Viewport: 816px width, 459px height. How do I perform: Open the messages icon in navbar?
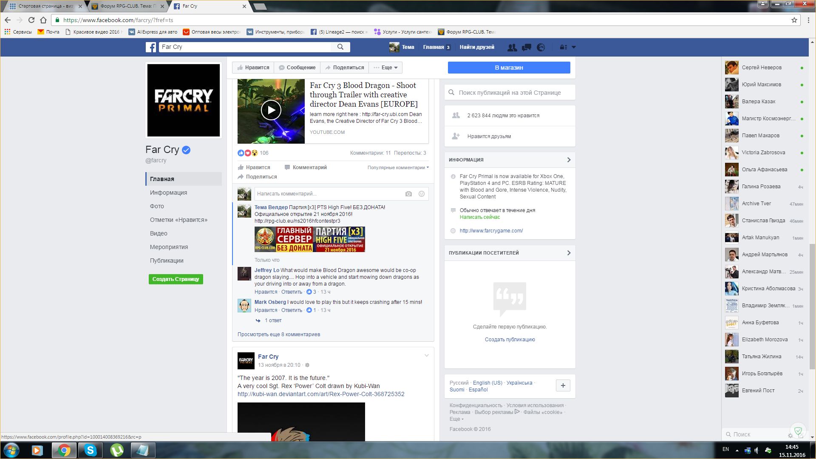tap(527, 47)
